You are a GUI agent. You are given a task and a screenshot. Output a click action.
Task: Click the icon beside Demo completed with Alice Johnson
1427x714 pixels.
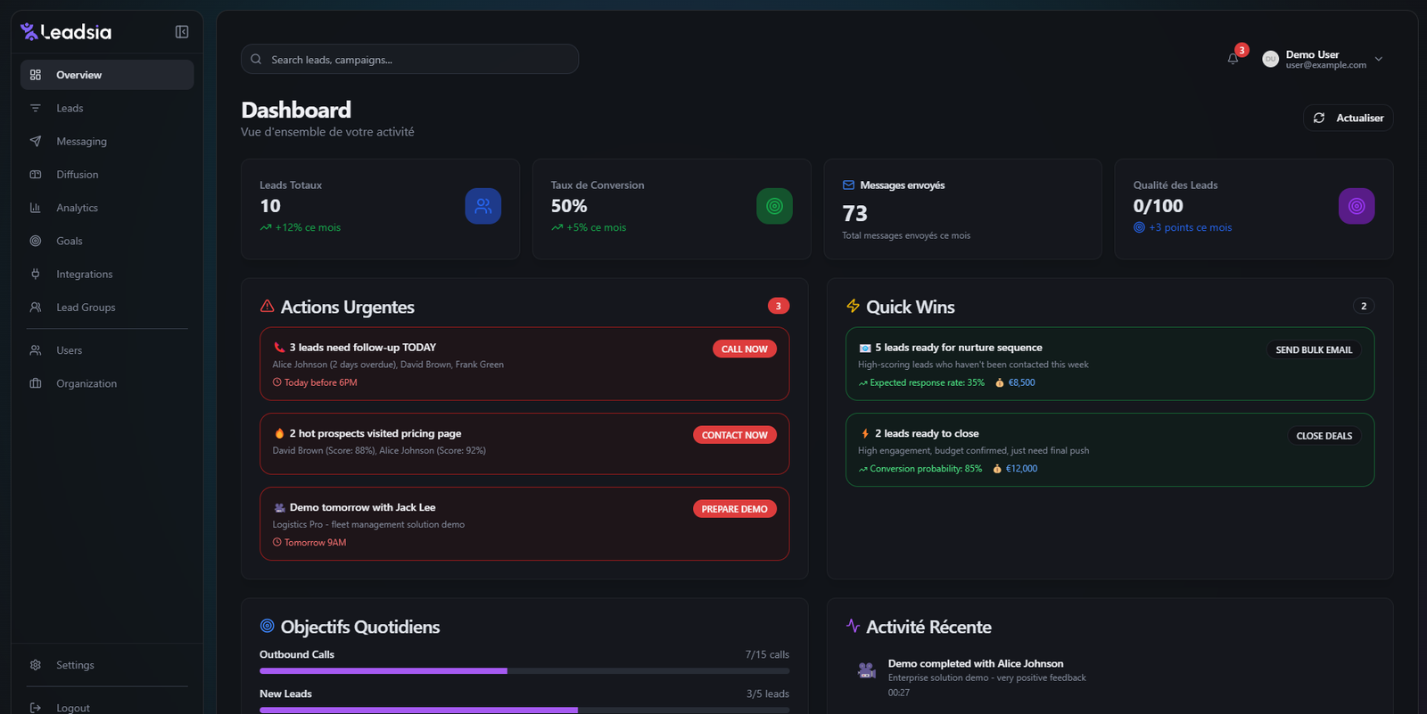click(x=866, y=670)
